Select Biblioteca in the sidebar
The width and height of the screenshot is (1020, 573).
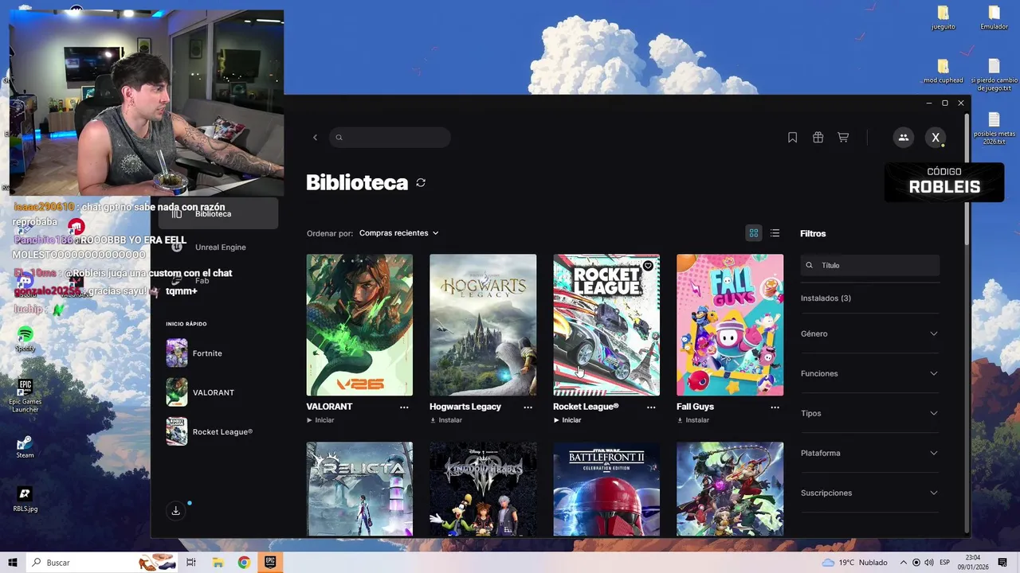click(218, 213)
